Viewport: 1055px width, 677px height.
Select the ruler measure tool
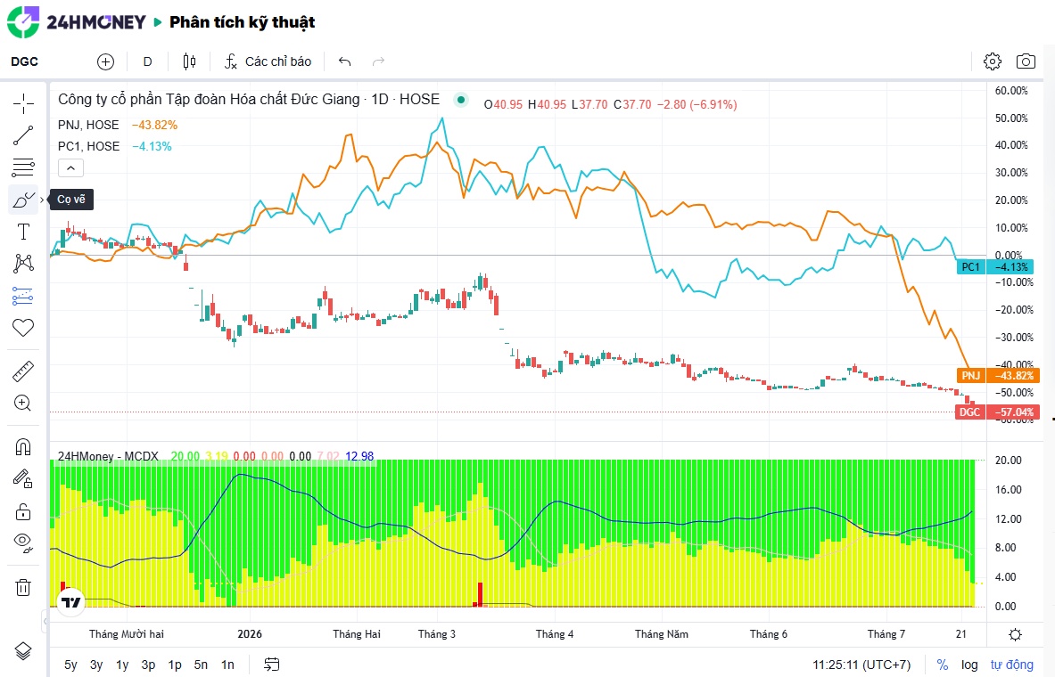23,371
